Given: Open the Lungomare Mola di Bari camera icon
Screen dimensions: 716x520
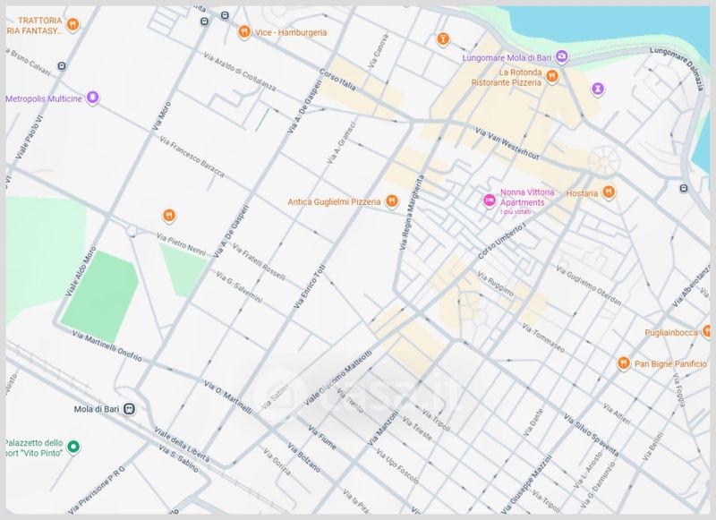Looking at the screenshot, I should click(561, 56).
